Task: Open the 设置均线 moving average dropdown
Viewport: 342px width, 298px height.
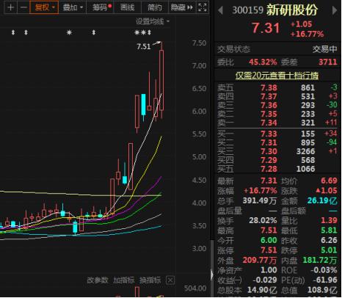Action: 153,22
